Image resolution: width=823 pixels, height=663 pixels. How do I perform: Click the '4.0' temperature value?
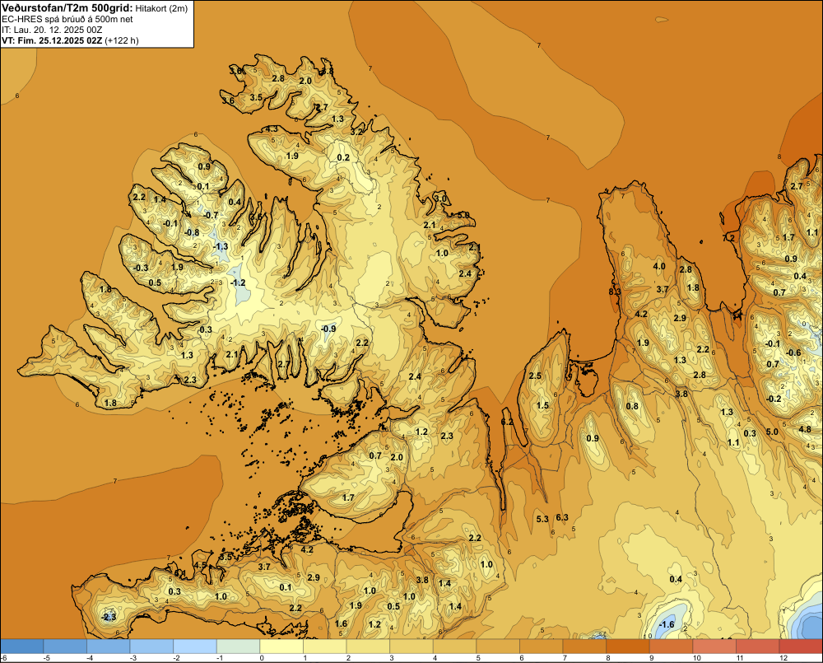(x=659, y=266)
